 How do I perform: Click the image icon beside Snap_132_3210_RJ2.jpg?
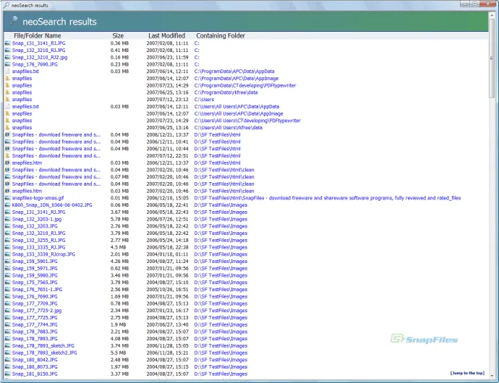7,57
